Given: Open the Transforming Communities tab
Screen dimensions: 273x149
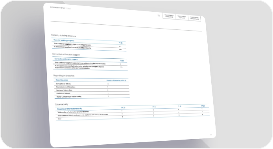Looking at the screenshot, I should [169, 16].
